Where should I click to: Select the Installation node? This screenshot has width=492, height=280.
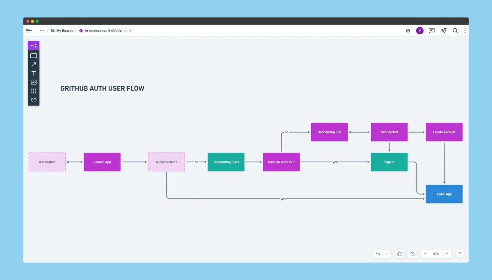pos(47,162)
